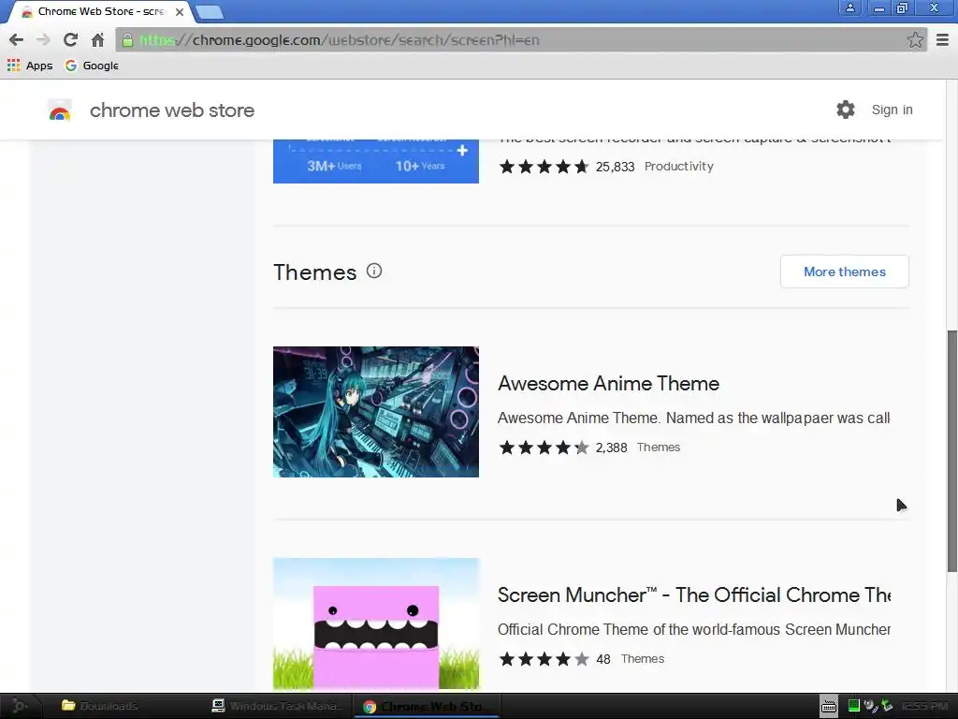This screenshot has height=719, width=958.
Task: Open the settings gear in web store header
Action: [x=846, y=110]
